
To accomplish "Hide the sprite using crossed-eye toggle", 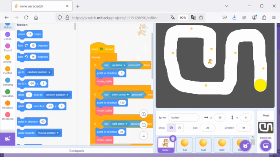I will [x=179, y=128].
